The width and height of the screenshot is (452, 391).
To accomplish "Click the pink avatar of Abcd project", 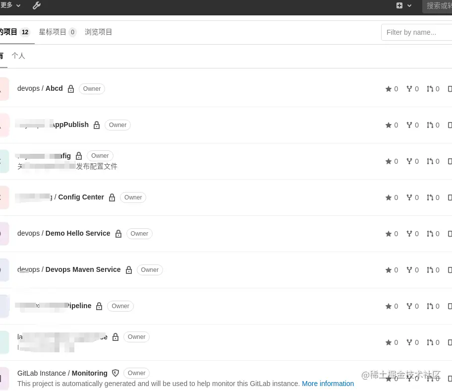I will (4, 89).
